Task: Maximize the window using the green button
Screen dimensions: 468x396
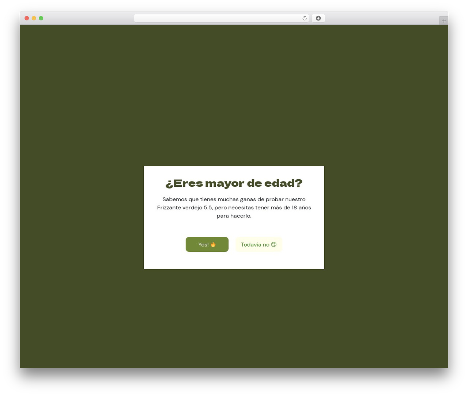Action: pyautogui.click(x=41, y=18)
